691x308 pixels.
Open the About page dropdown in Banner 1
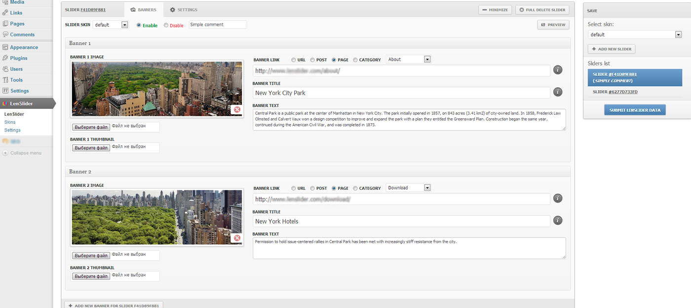coord(408,59)
